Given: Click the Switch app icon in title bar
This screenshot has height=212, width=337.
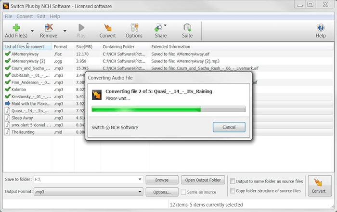Looking at the screenshot, I should (x=6, y=6).
